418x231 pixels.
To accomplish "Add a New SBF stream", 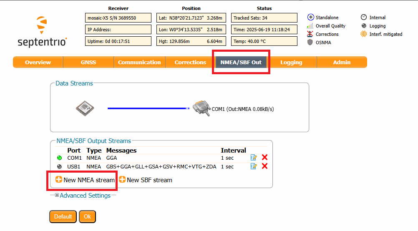I will tap(146, 180).
